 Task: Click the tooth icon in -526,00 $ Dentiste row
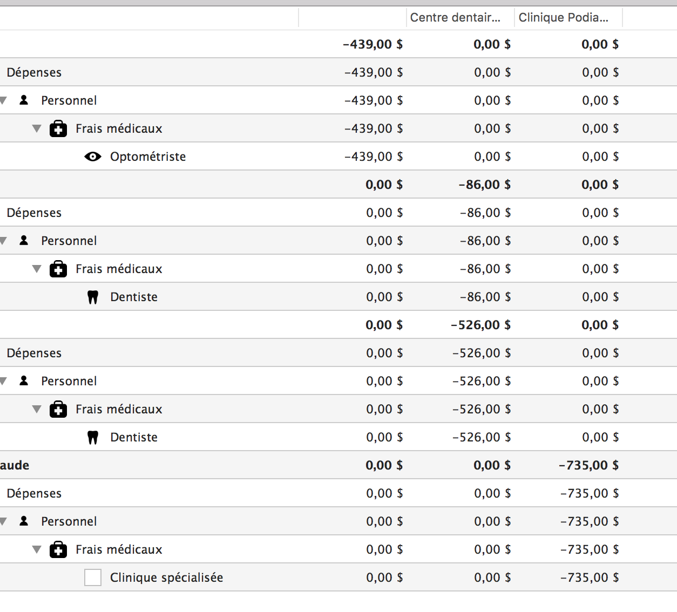[x=93, y=437]
